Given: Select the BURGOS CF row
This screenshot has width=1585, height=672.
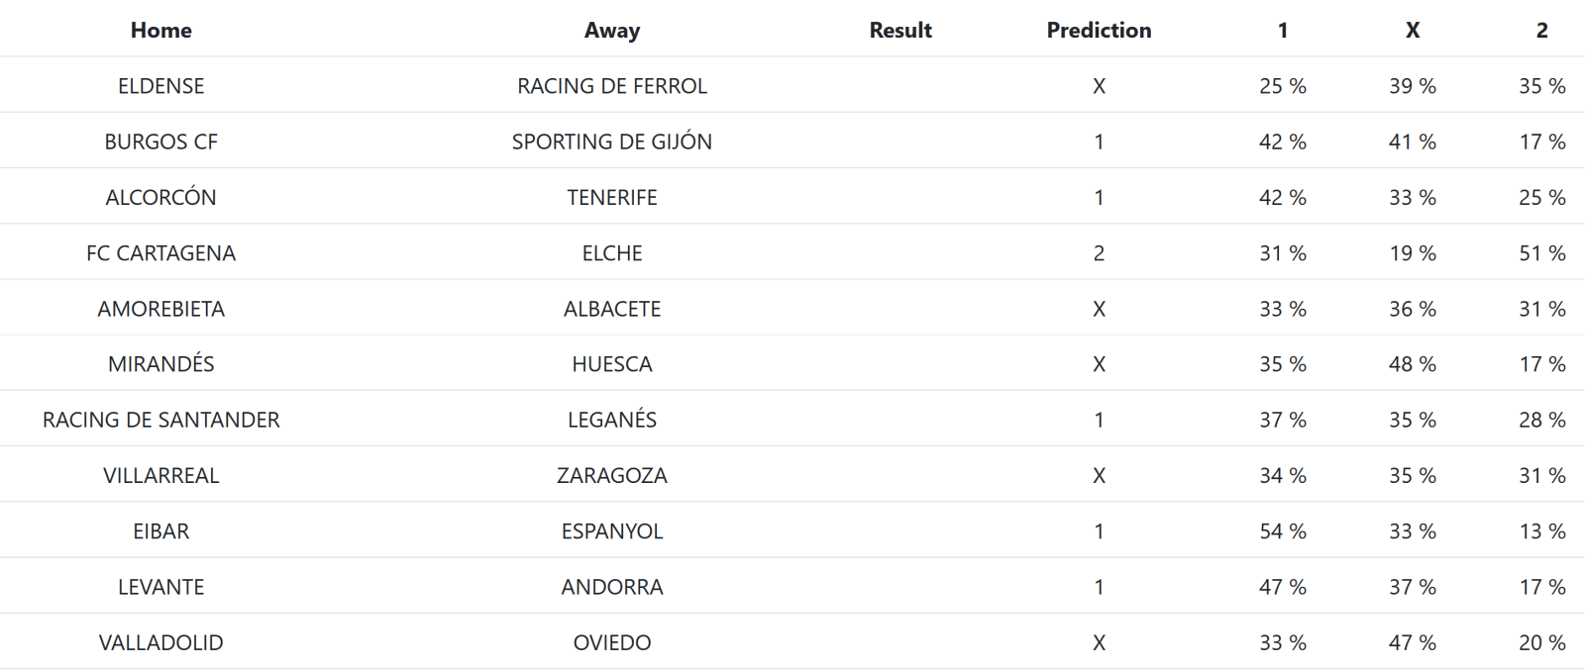Looking at the screenshot, I should [160, 142].
